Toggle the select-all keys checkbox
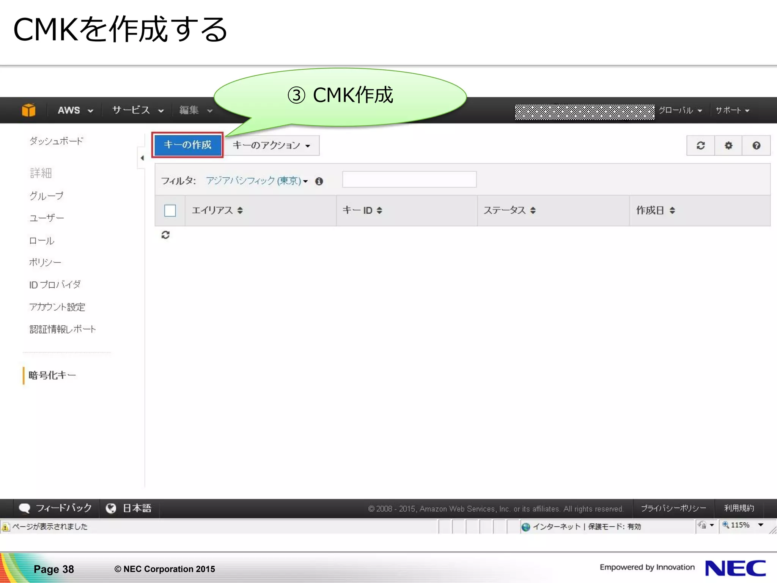The image size is (777, 583). 170,210
